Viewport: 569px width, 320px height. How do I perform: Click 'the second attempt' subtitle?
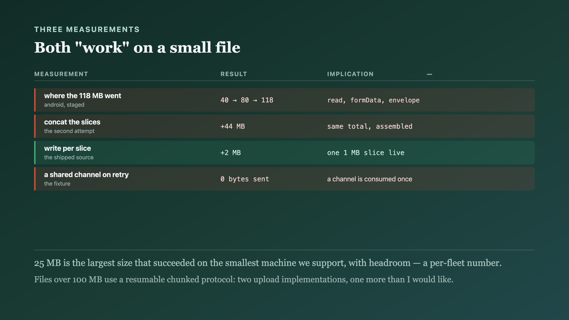tap(69, 131)
